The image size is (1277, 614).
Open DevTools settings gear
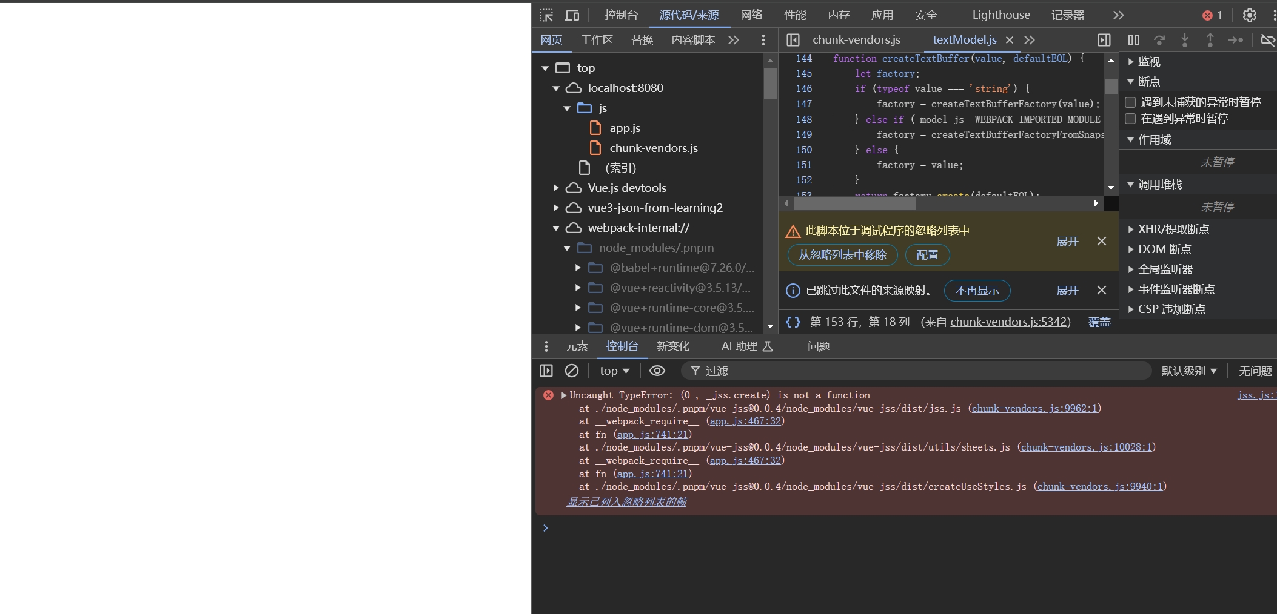[1250, 15]
